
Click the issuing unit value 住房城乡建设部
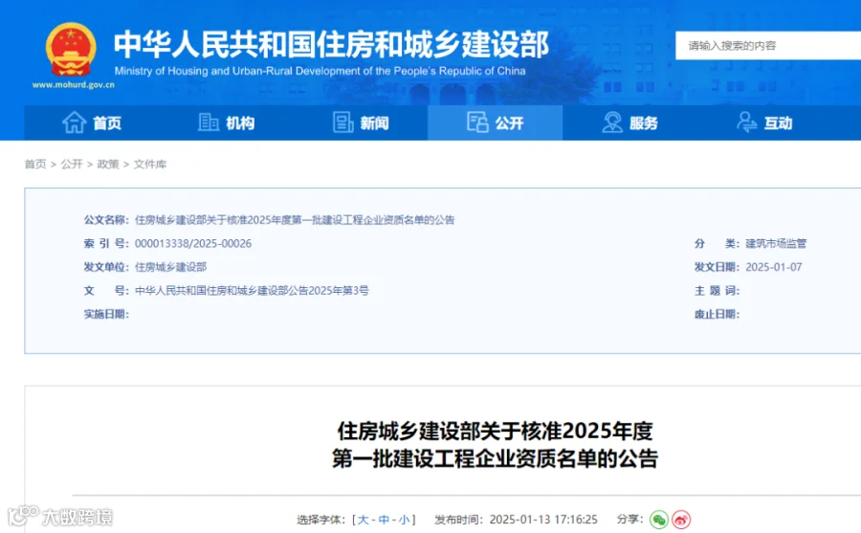[x=171, y=267]
